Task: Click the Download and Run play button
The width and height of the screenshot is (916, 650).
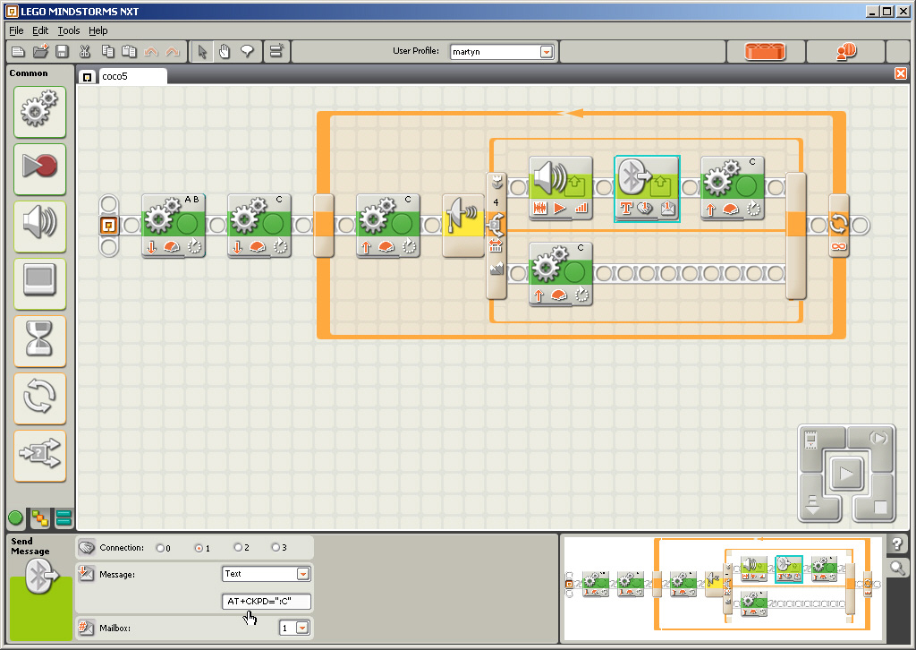Action: point(846,473)
